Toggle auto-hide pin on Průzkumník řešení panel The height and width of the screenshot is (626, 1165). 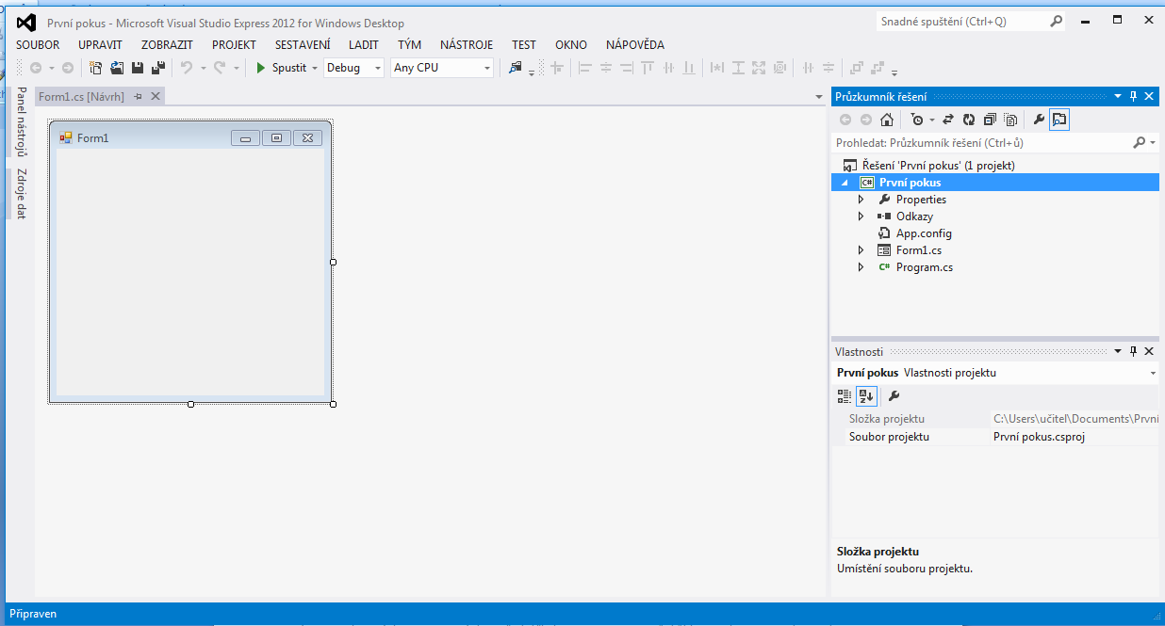click(x=1133, y=96)
